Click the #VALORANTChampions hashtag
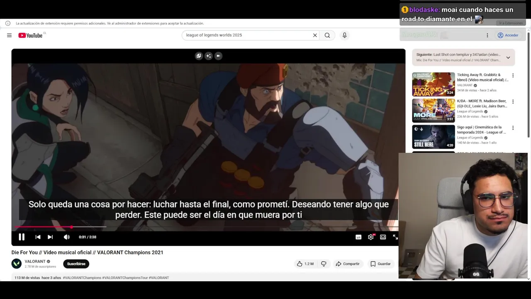 pos(82,277)
